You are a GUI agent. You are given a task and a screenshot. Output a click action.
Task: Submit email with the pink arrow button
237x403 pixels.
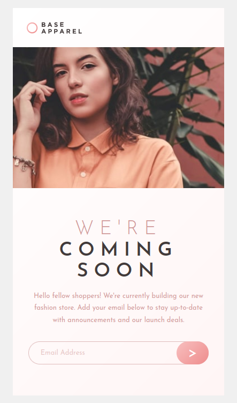193,353
